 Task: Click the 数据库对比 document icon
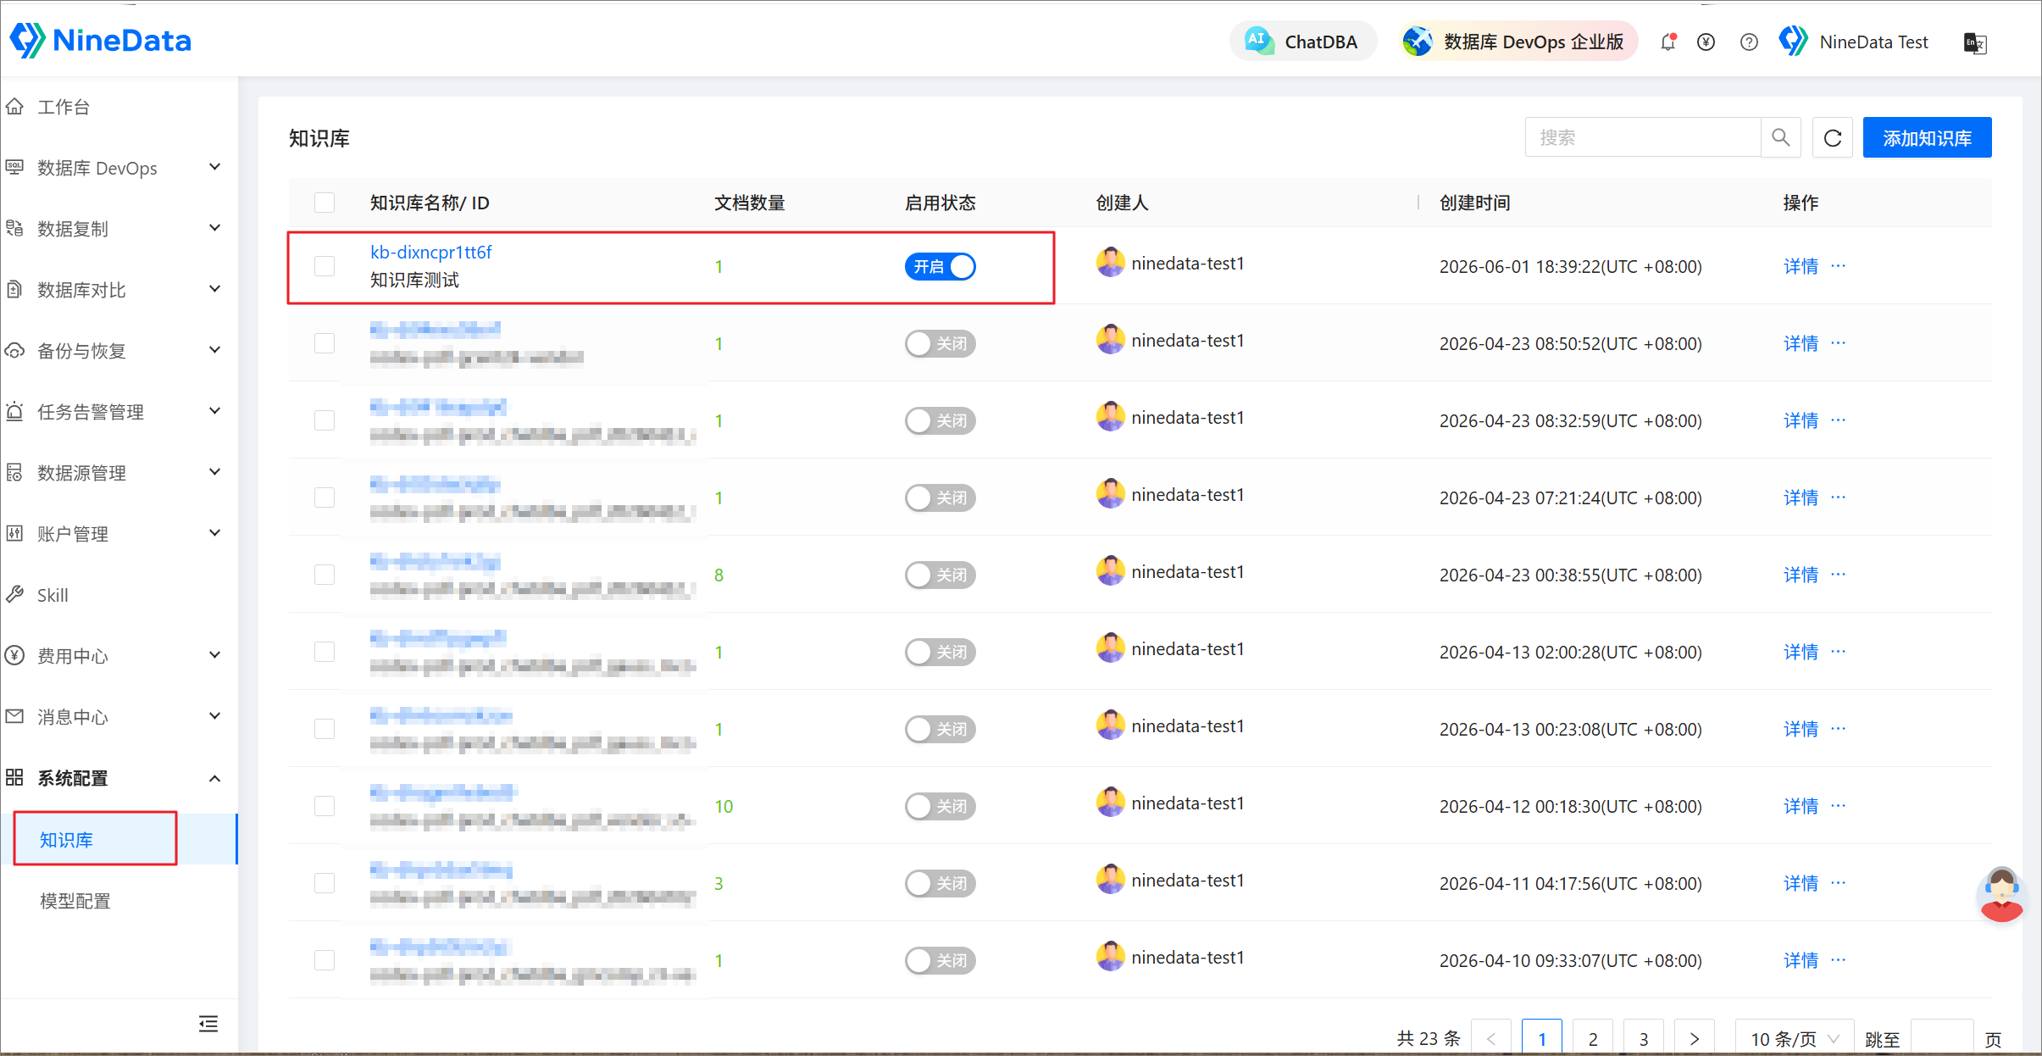(x=15, y=290)
